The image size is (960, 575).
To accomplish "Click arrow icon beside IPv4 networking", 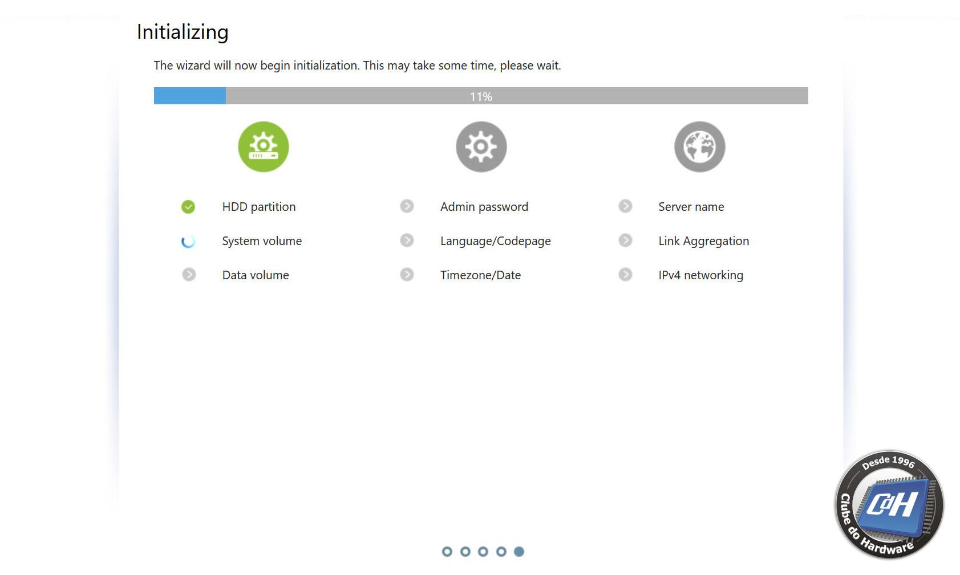I will click(x=625, y=275).
